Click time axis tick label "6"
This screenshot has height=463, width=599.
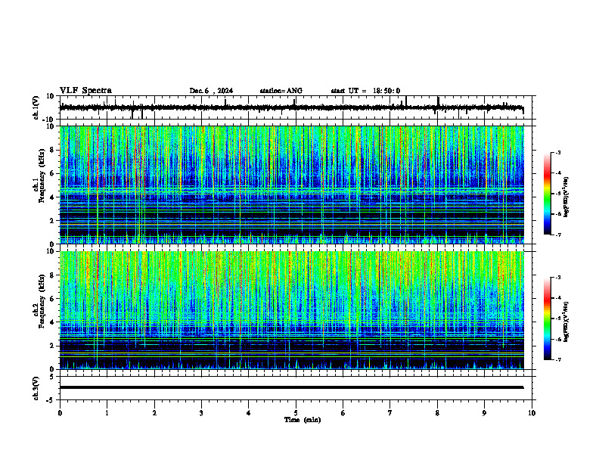[x=343, y=413]
